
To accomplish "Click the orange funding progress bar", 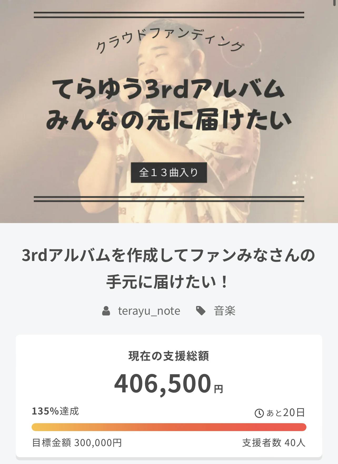I will tap(169, 427).
